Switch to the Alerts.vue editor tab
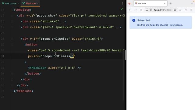Image resolution: width=195 pixels, height=110 pixels. [9, 3]
